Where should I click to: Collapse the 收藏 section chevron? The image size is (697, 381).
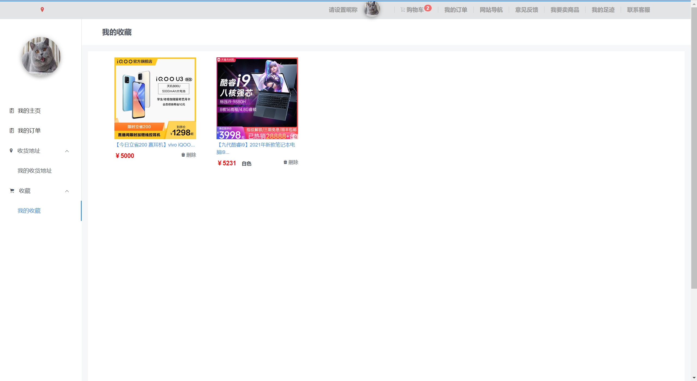pos(67,191)
